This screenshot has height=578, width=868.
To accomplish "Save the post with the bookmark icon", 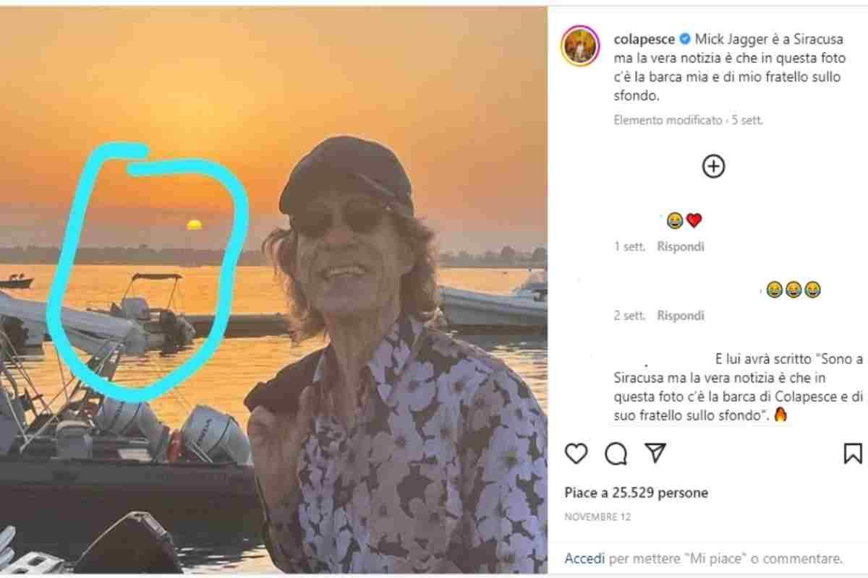I will pyautogui.click(x=853, y=453).
